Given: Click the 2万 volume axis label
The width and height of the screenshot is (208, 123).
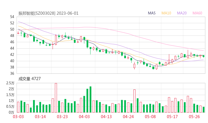Looking at the screenshot, I should click(x=12, y=89).
